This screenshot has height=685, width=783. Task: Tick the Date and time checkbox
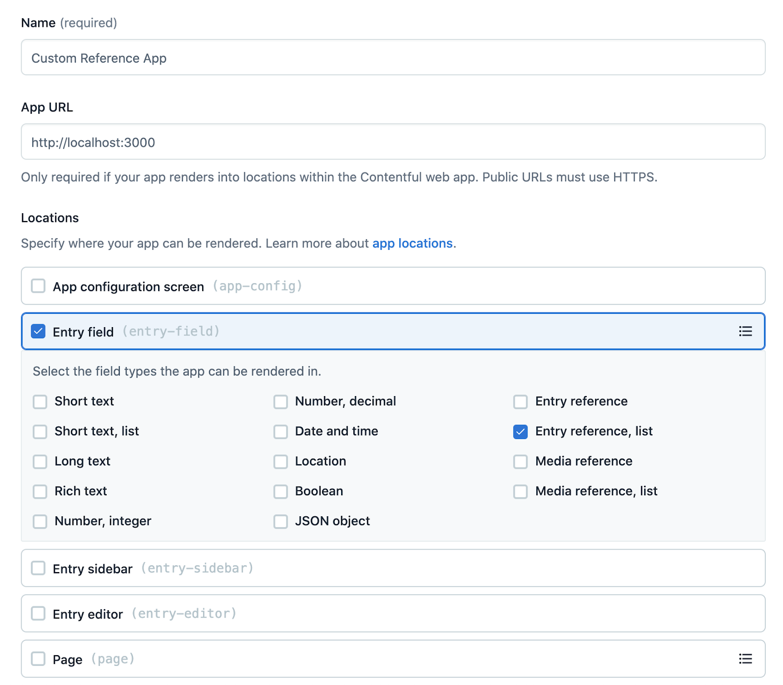[280, 432]
